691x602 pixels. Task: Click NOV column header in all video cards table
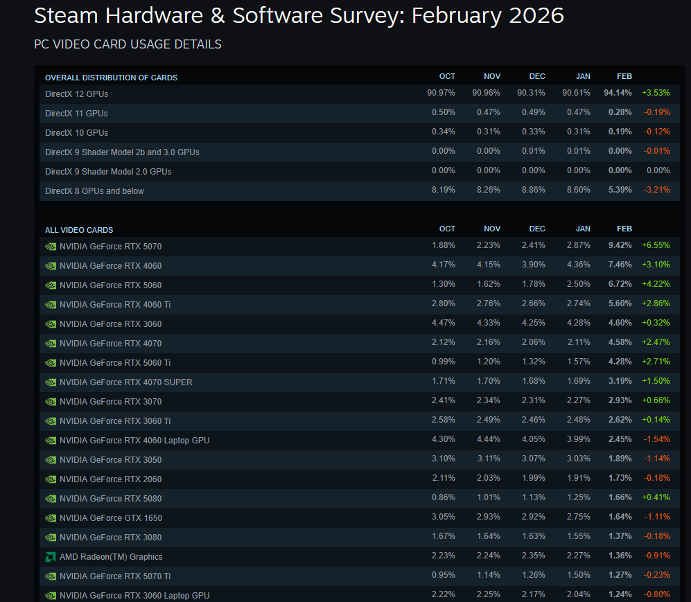tap(492, 229)
